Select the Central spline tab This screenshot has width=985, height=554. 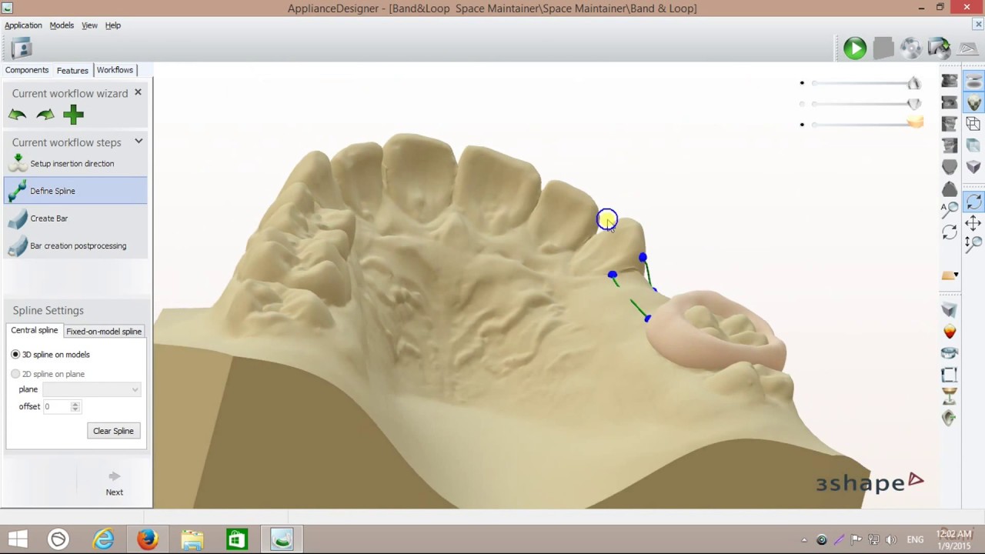point(35,330)
